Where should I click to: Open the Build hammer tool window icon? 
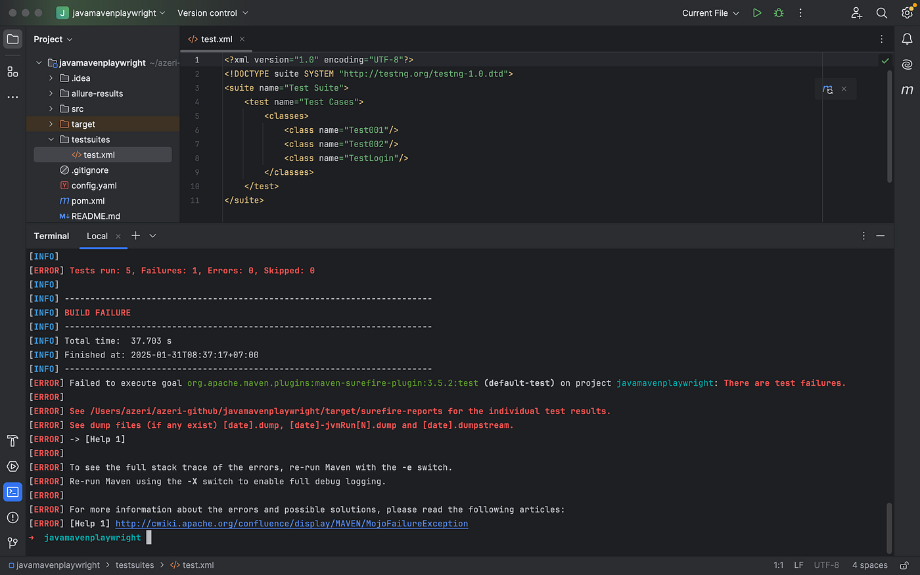pos(12,441)
